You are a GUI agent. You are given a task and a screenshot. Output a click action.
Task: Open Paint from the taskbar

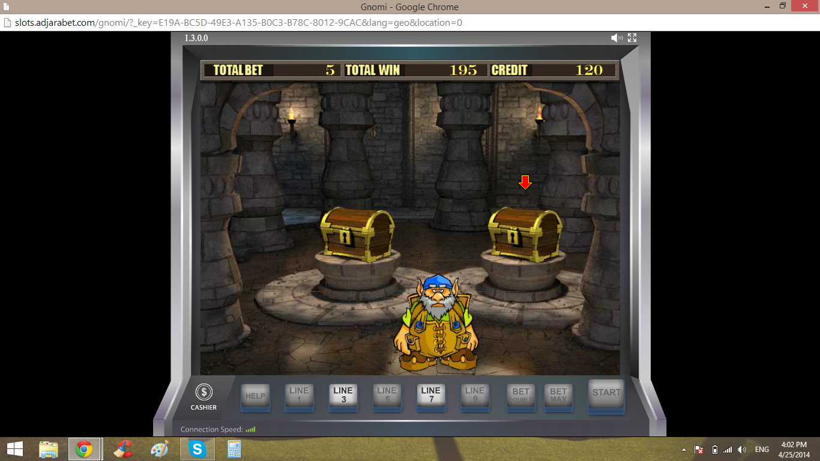point(159,449)
